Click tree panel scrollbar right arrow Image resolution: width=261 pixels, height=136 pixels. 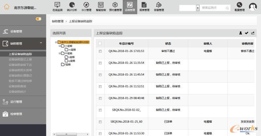pyautogui.click(x=87, y=134)
